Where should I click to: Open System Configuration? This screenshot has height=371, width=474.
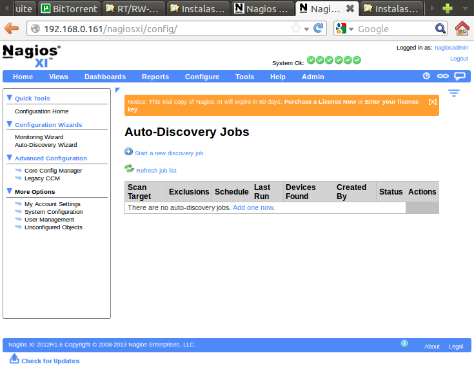pos(54,212)
